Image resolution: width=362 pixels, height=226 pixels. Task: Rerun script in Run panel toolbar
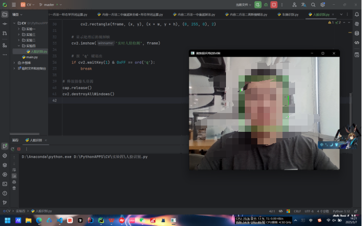click(13, 149)
